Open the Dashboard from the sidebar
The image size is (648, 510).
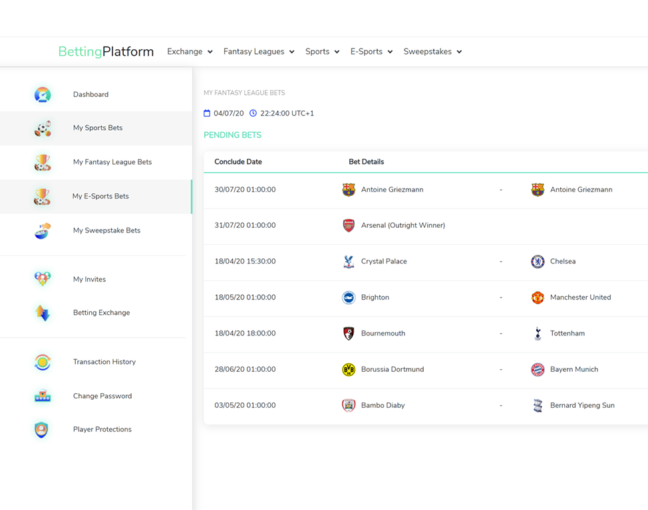(43, 94)
